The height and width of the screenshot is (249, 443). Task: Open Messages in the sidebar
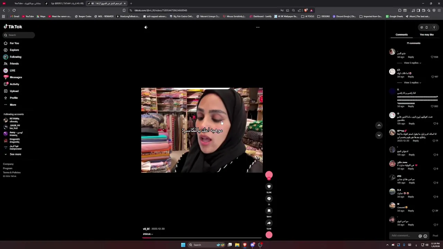pos(16,77)
